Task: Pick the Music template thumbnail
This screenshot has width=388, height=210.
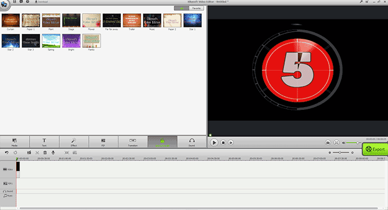Action: click(x=152, y=20)
